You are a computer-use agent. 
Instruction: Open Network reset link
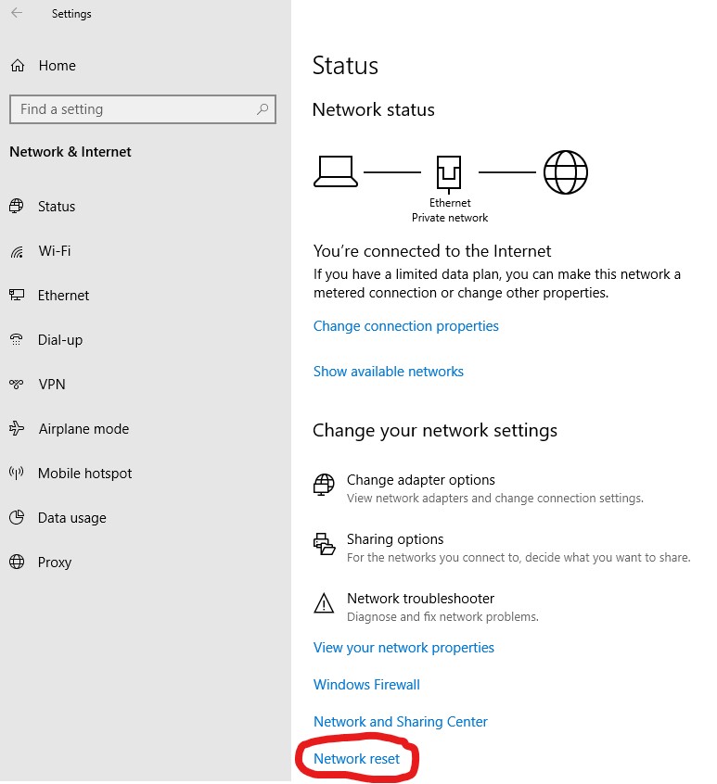[357, 759]
